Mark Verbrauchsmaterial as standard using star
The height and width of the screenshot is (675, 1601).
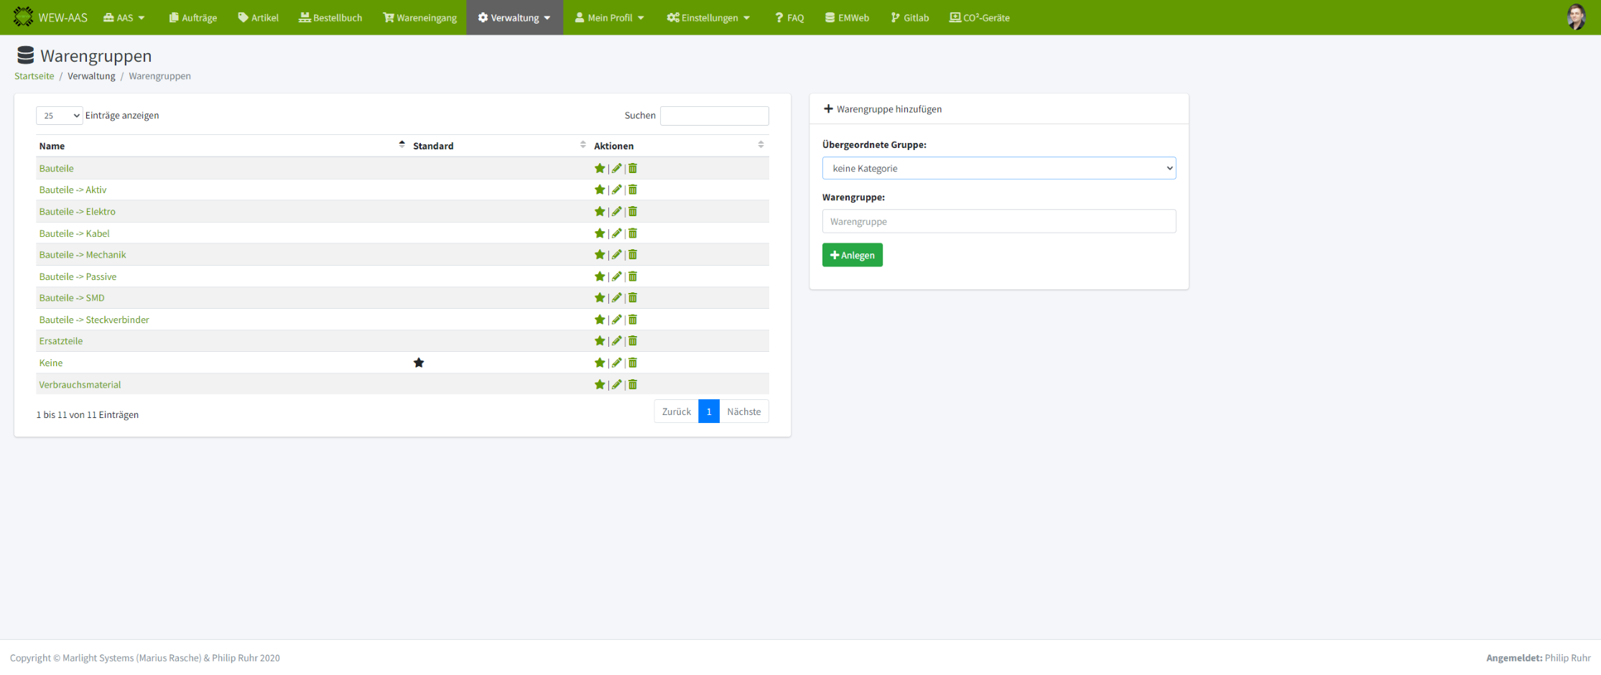click(x=599, y=385)
